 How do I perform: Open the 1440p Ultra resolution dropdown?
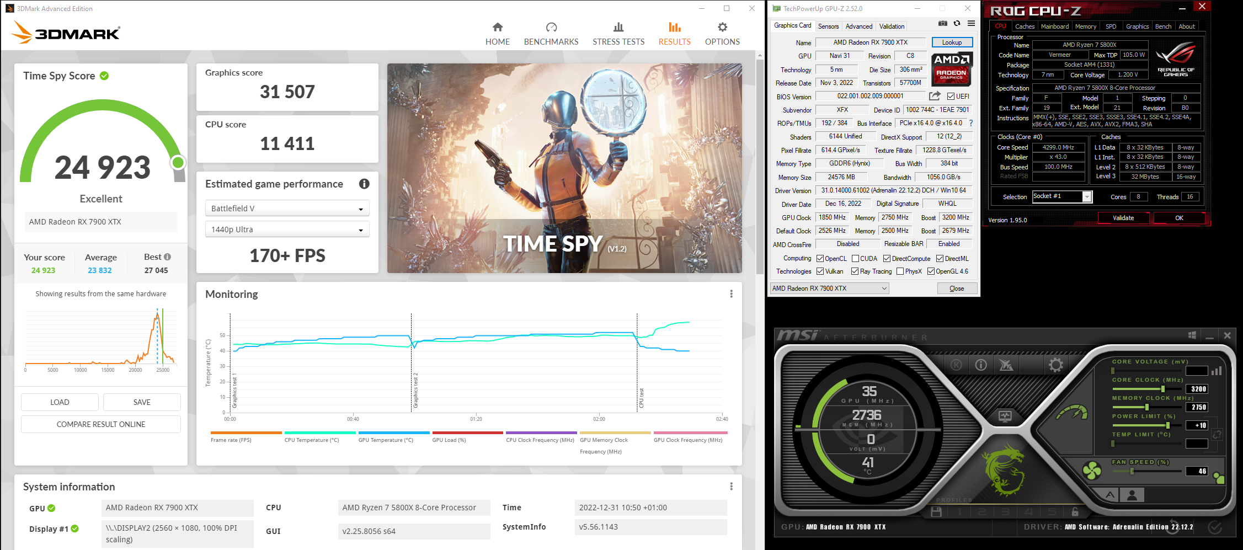pyautogui.click(x=287, y=229)
